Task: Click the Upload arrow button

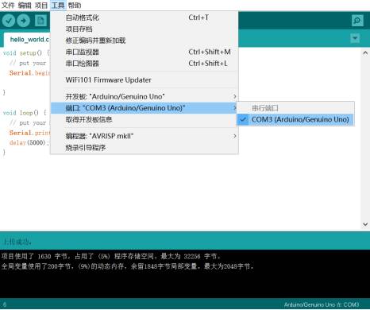Action: (24, 21)
